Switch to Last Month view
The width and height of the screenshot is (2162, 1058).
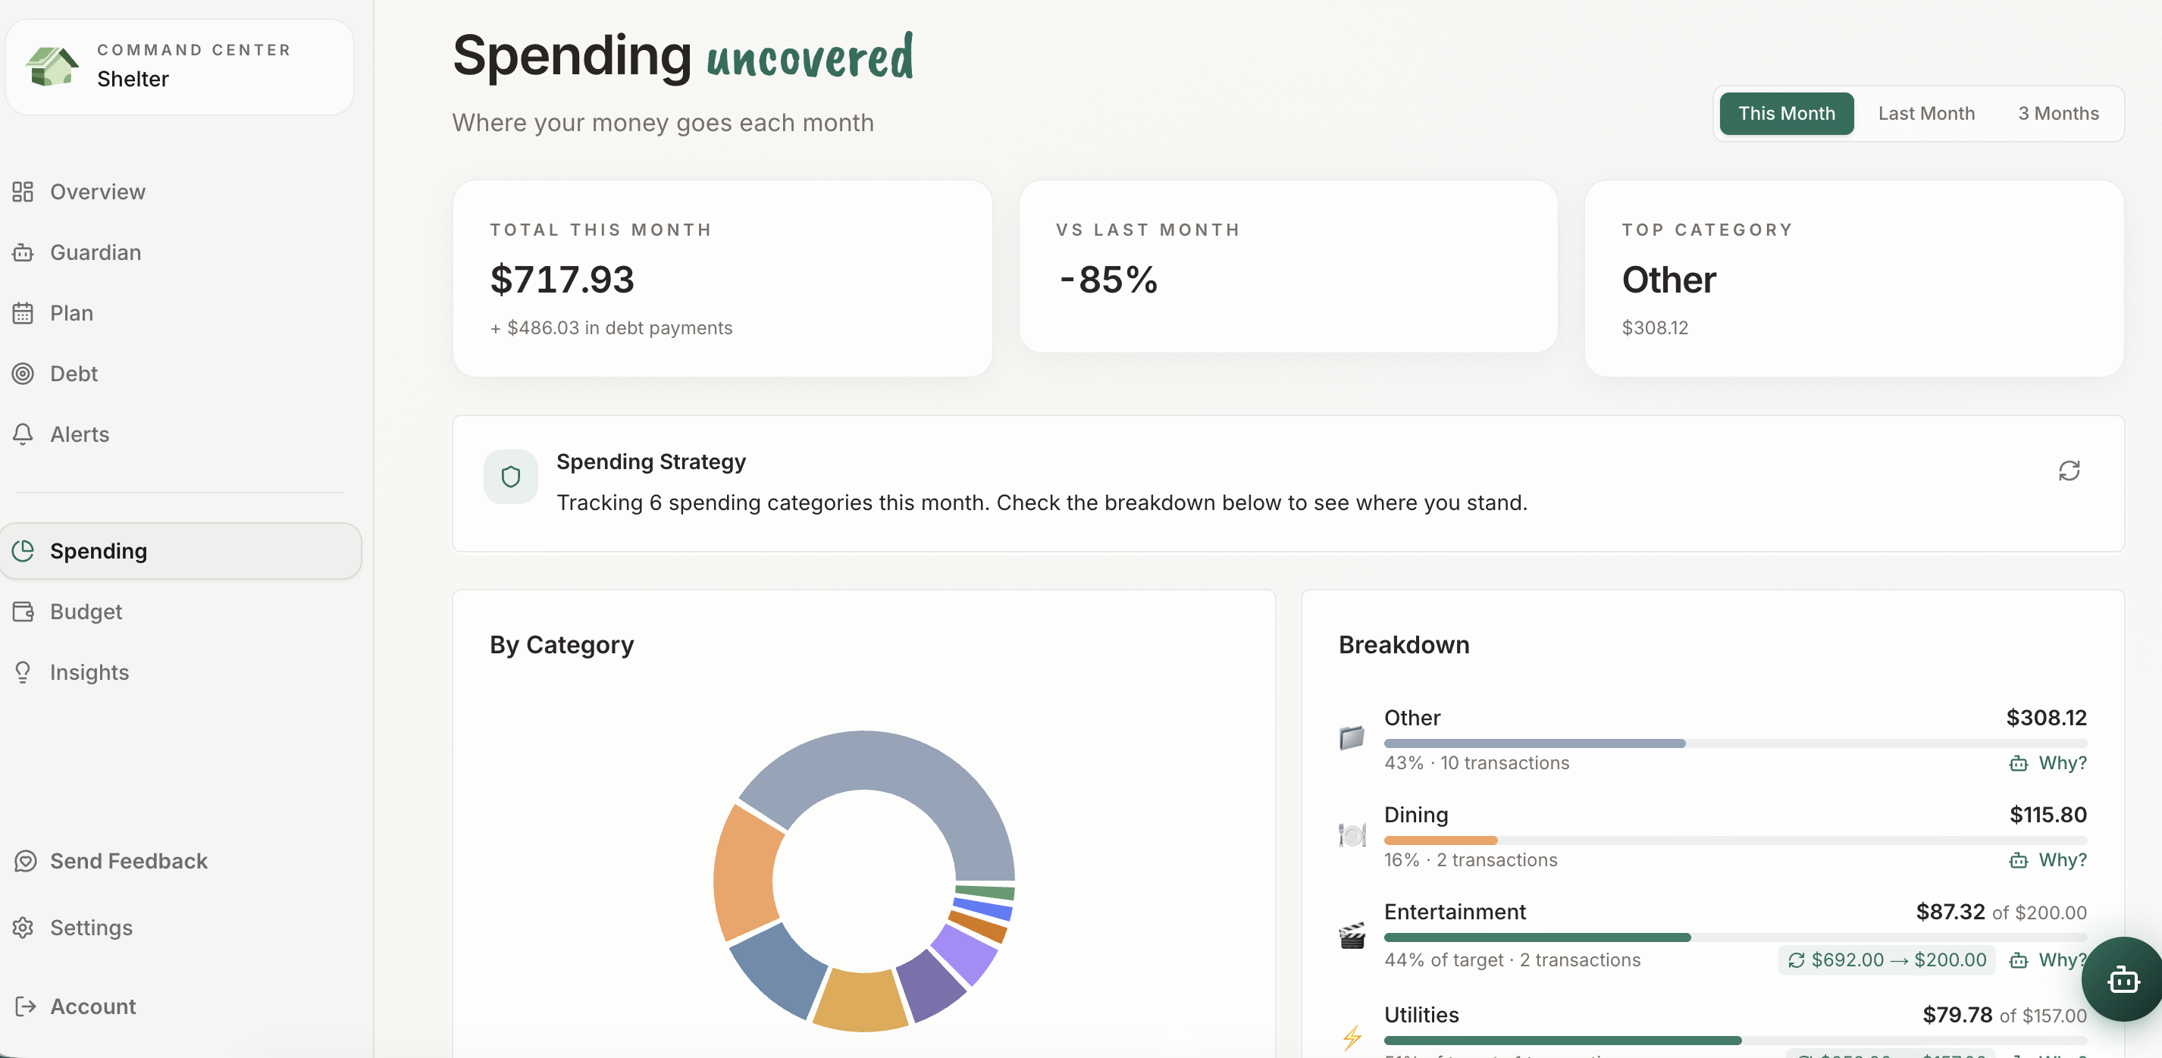(x=1926, y=113)
